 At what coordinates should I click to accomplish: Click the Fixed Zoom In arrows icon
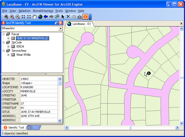(x=23, y=17)
